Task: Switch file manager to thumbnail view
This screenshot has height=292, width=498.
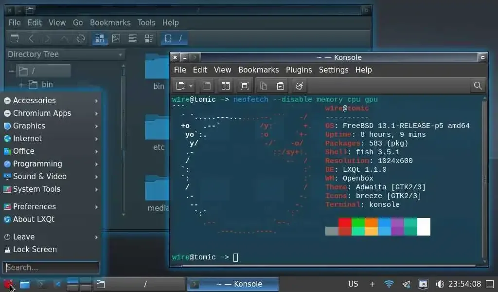Action: tap(116, 39)
